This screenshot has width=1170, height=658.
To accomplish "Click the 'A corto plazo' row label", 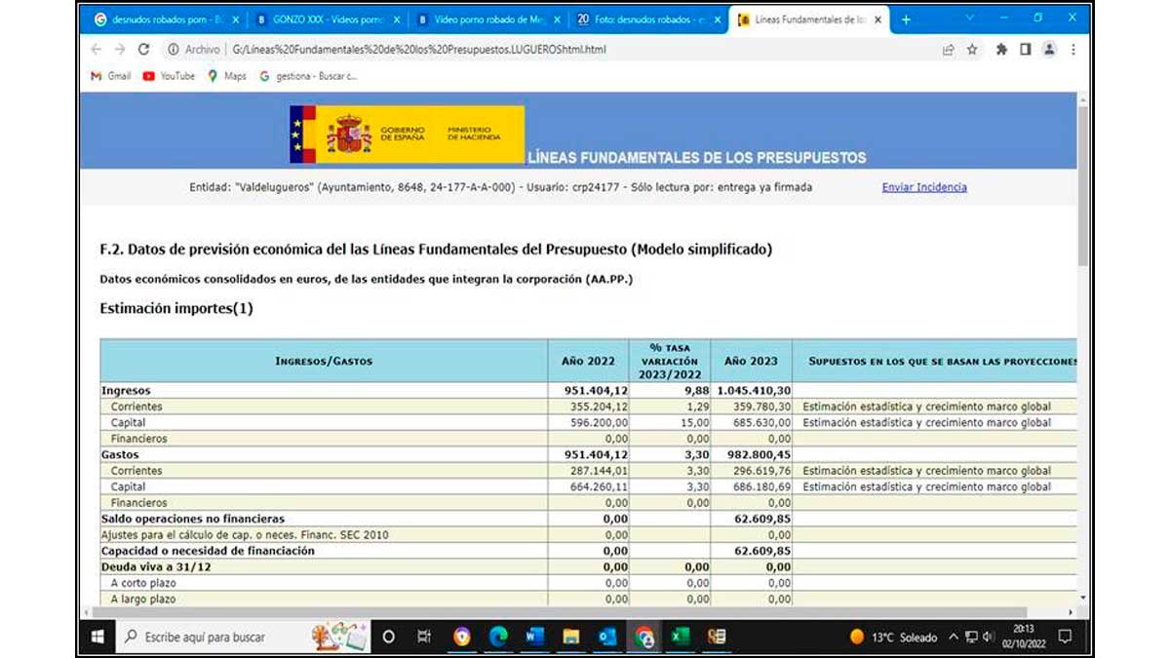I will pos(143,583).
